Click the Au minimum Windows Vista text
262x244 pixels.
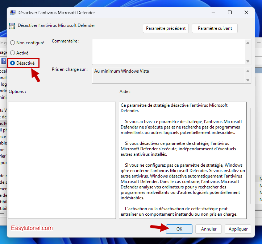click(x=121, y=71)
